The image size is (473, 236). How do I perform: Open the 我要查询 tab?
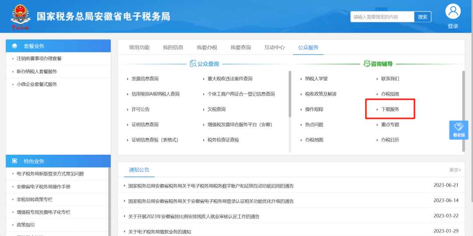pos(241,47)
